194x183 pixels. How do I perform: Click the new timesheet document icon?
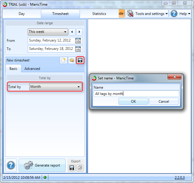(x=64, y=60)
